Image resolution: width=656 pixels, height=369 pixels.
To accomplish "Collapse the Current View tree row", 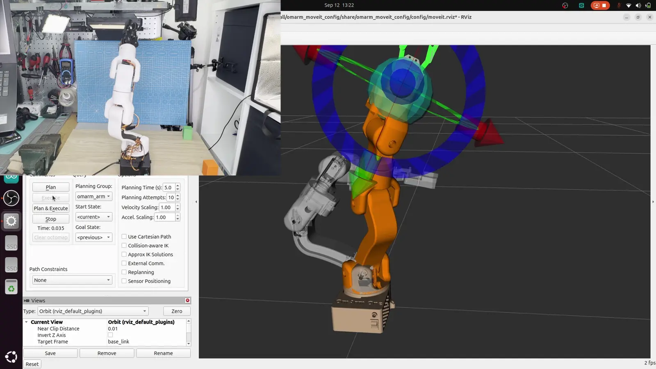I will pos(27,322).
